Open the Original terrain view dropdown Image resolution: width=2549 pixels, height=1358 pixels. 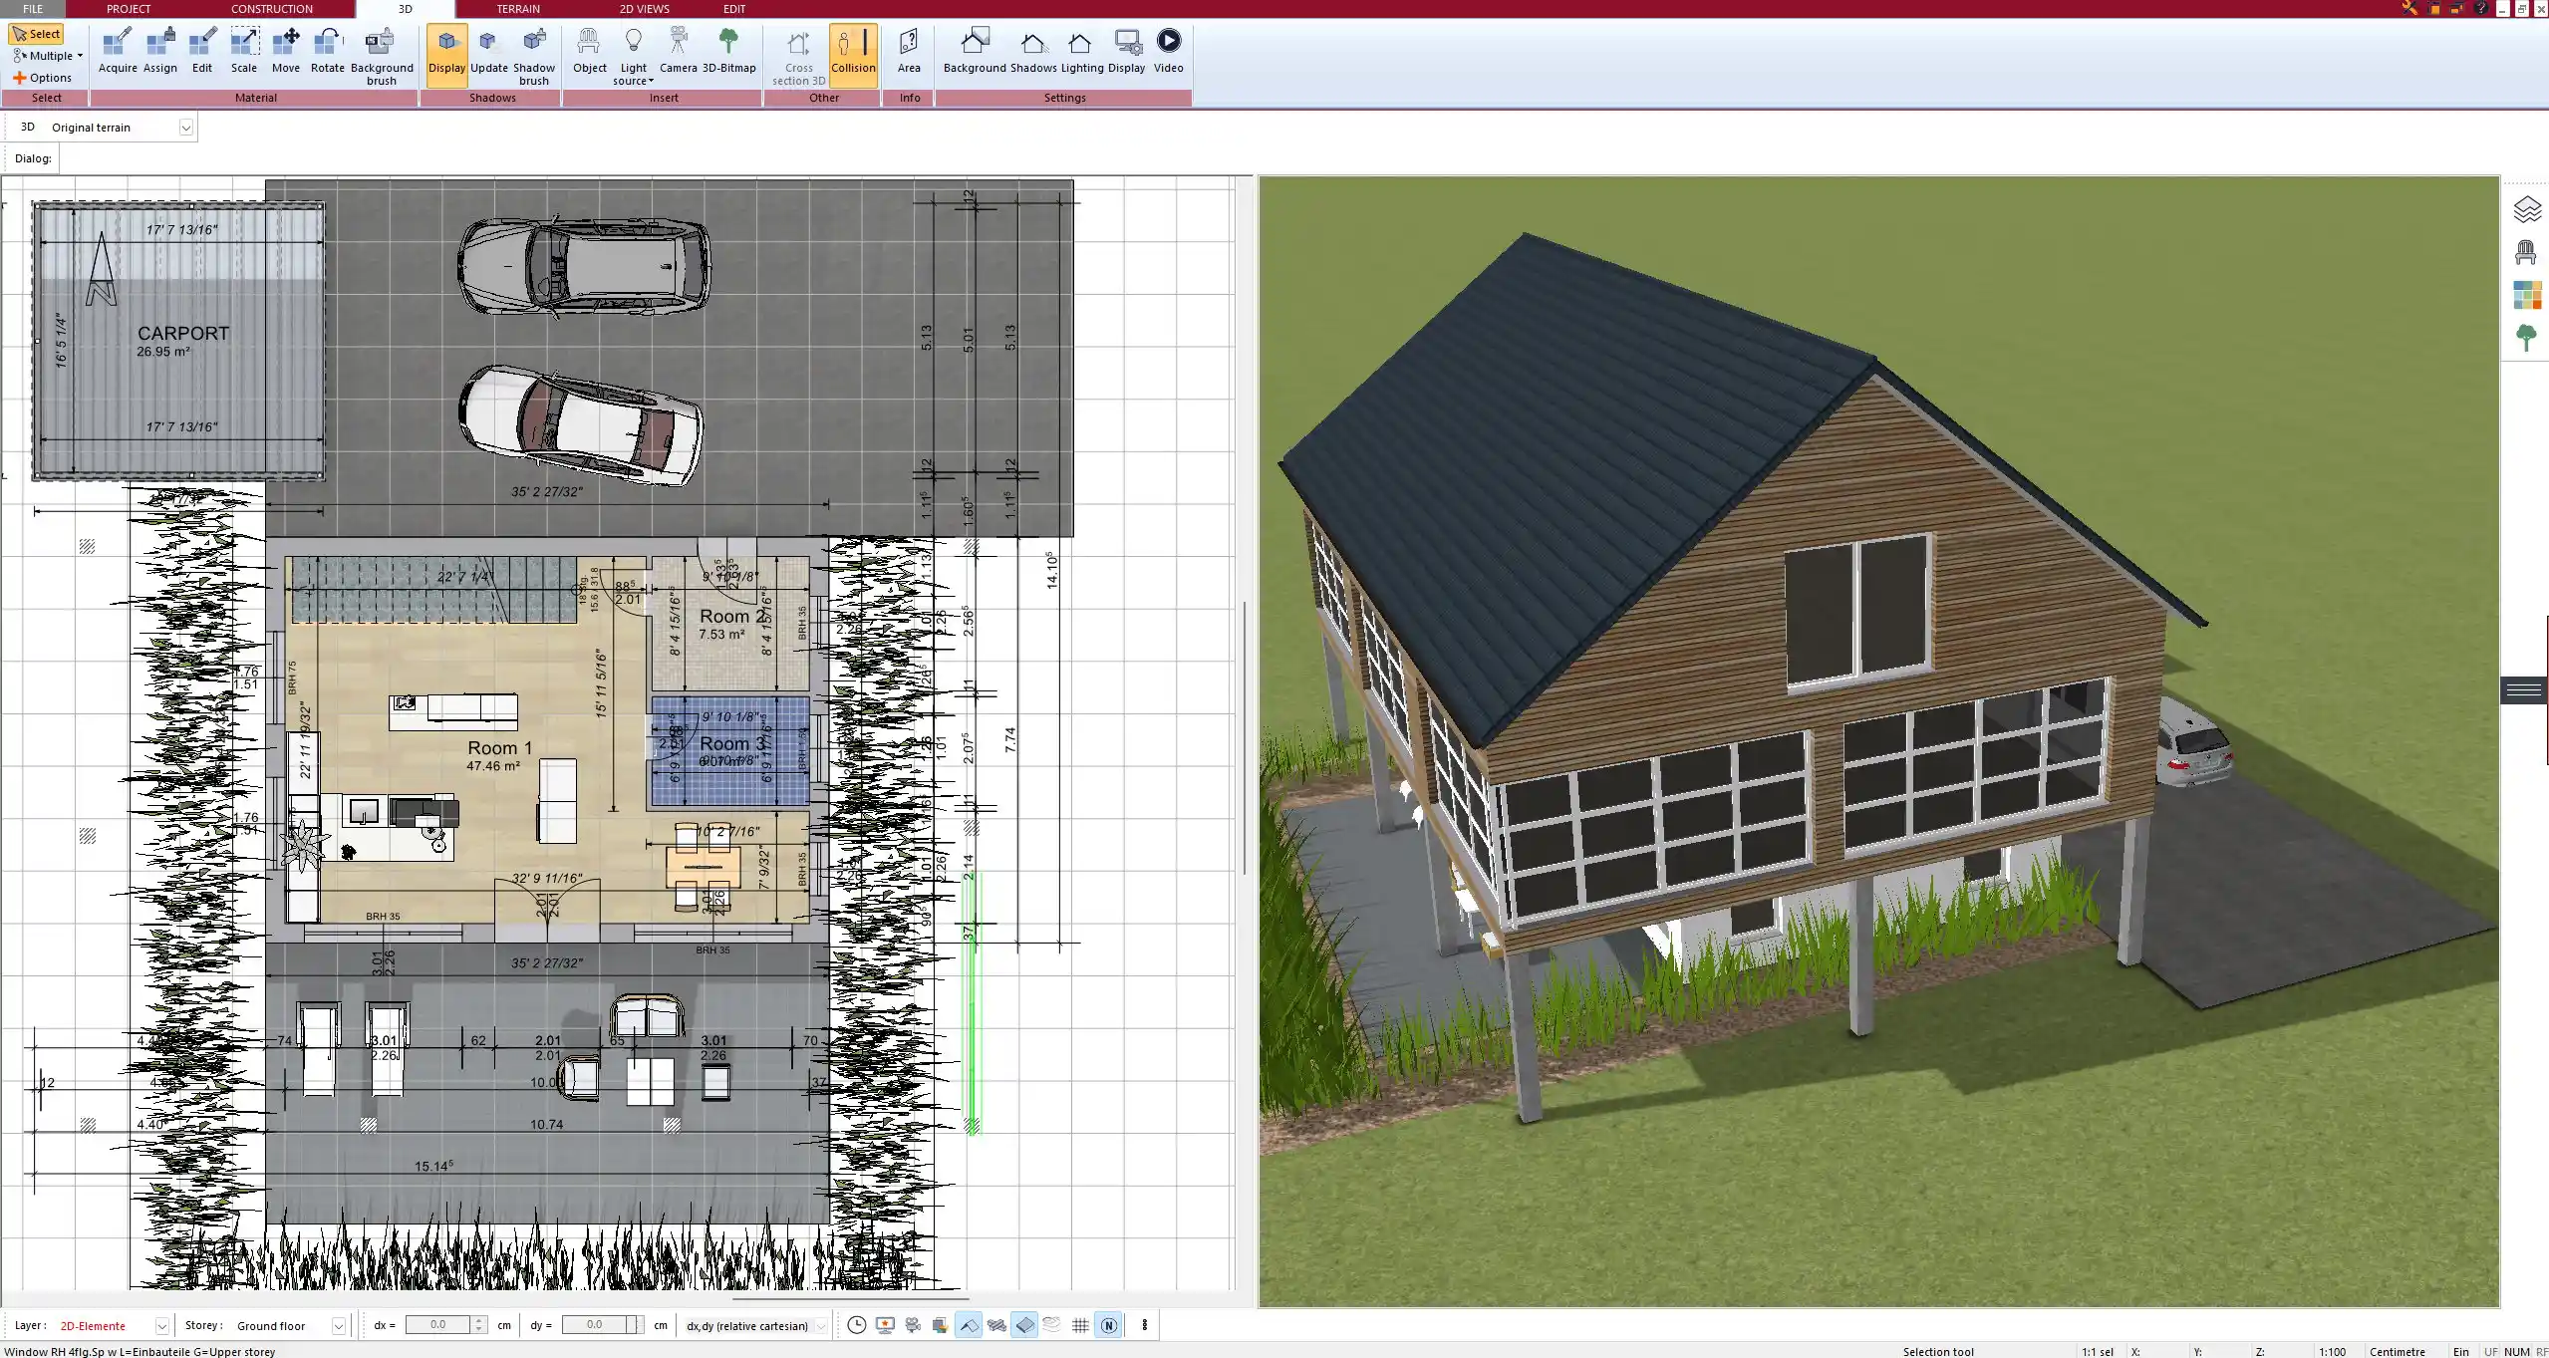[x=186, y=127]
